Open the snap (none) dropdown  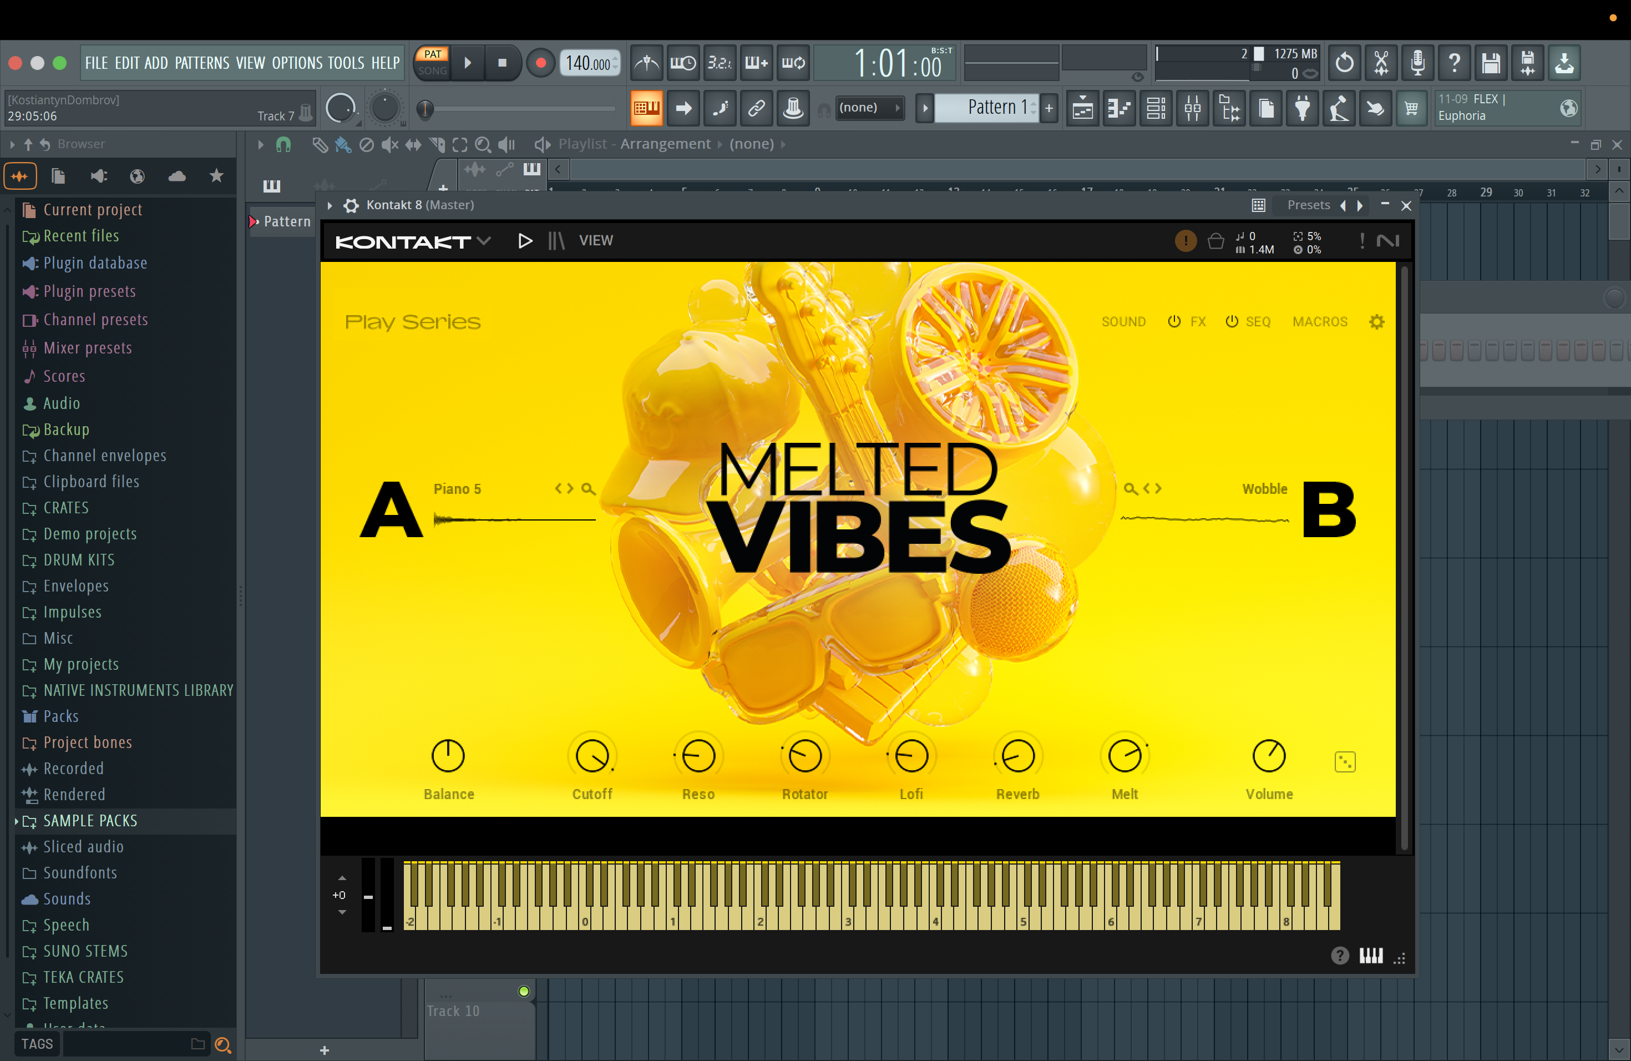868,108
